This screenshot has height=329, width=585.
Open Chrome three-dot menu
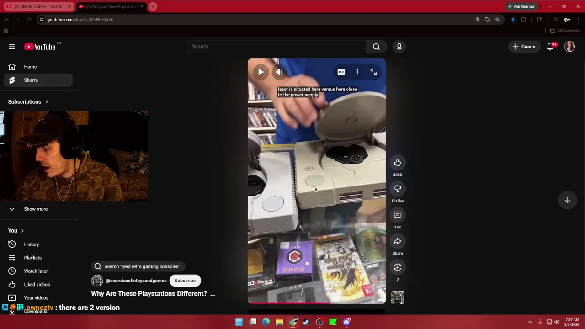pyautogui.click(x=579, y=20)
